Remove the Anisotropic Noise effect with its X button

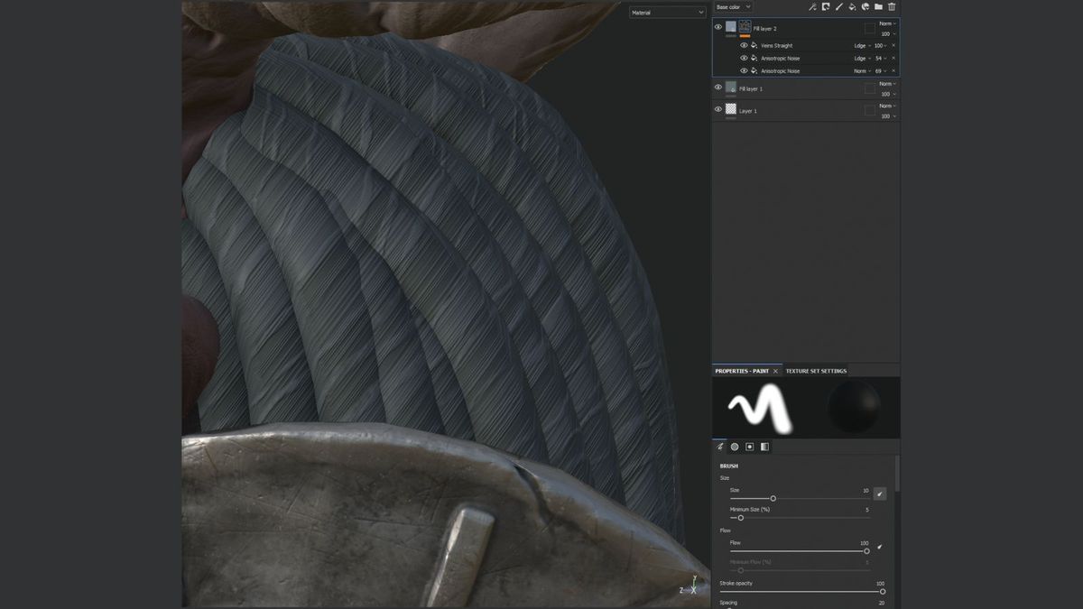click(893, 58)
